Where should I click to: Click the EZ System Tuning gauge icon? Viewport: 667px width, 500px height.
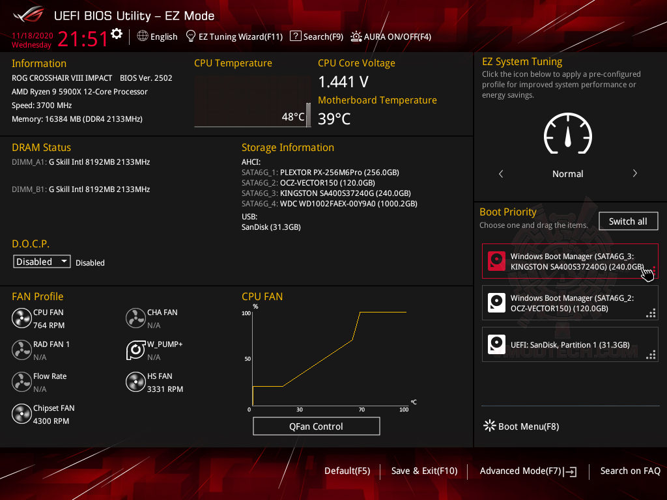(567, 133)
